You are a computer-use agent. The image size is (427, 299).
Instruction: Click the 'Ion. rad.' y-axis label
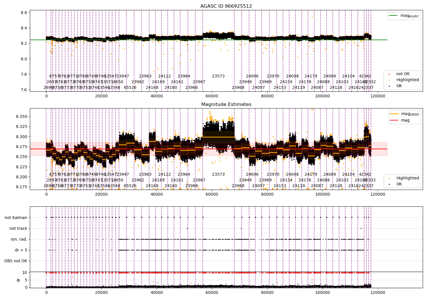(x=19, y=239)
